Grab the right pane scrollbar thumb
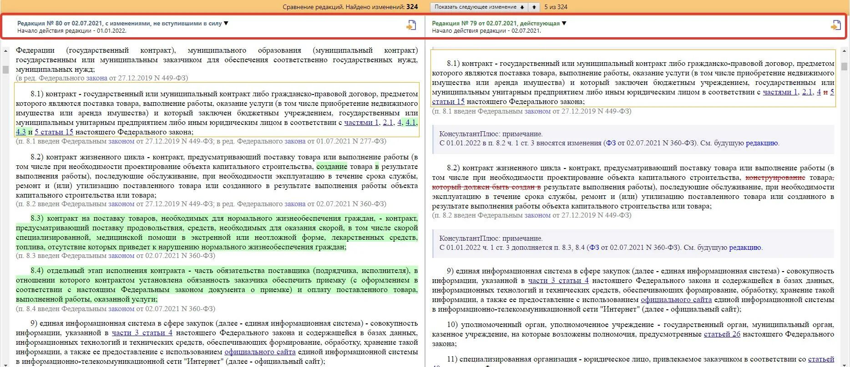 (844, 66)
